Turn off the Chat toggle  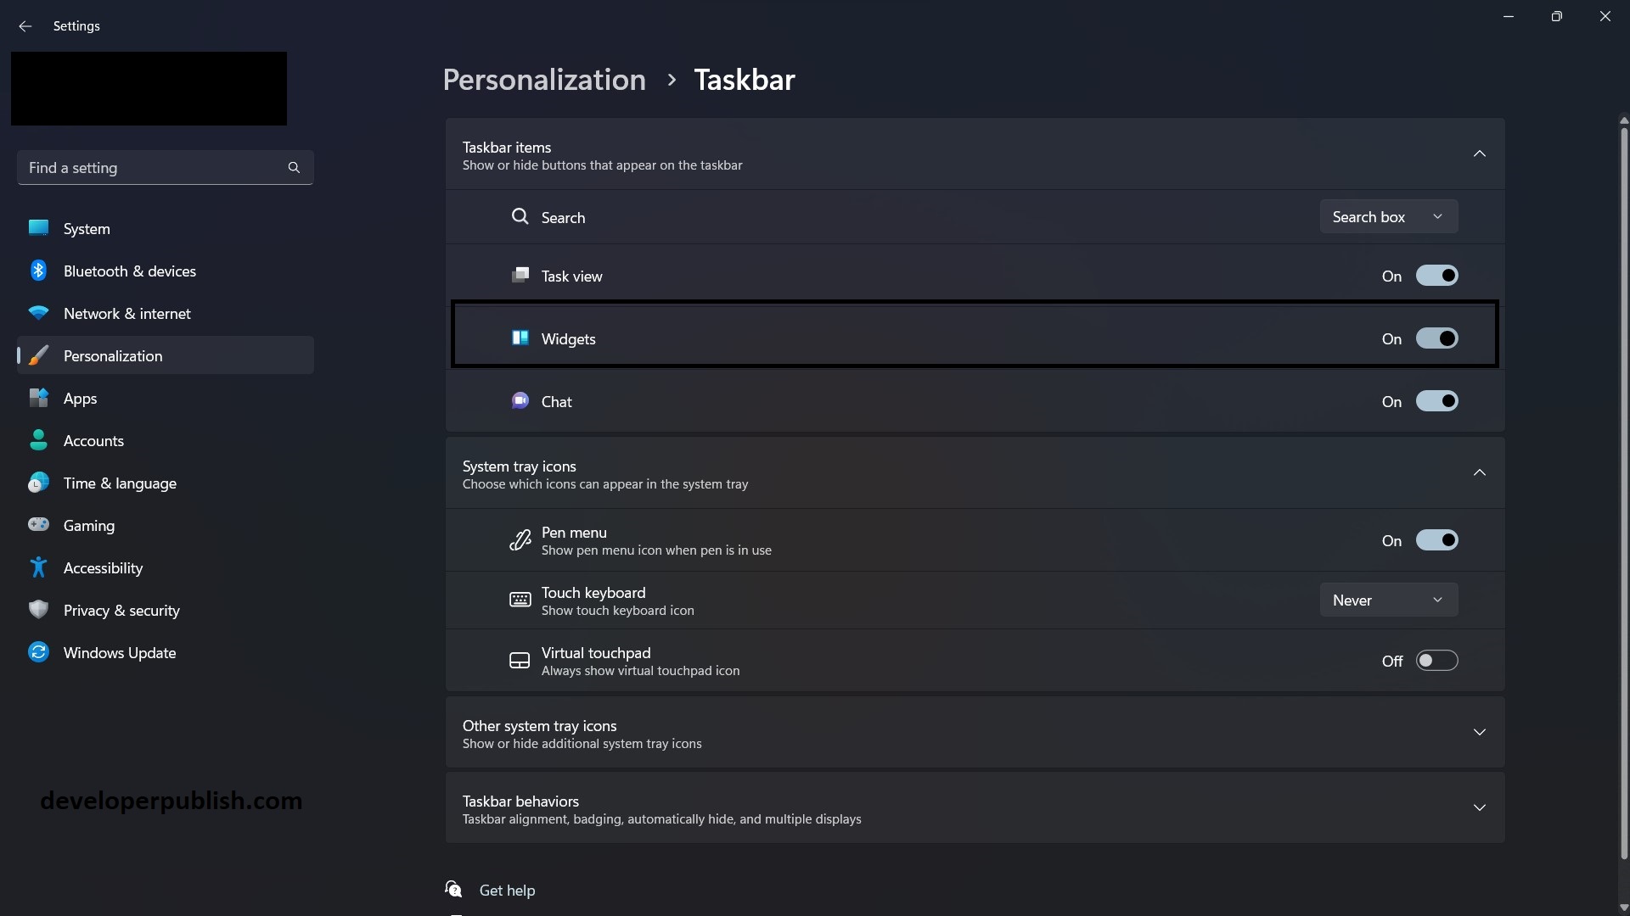tap(1436, 400)
